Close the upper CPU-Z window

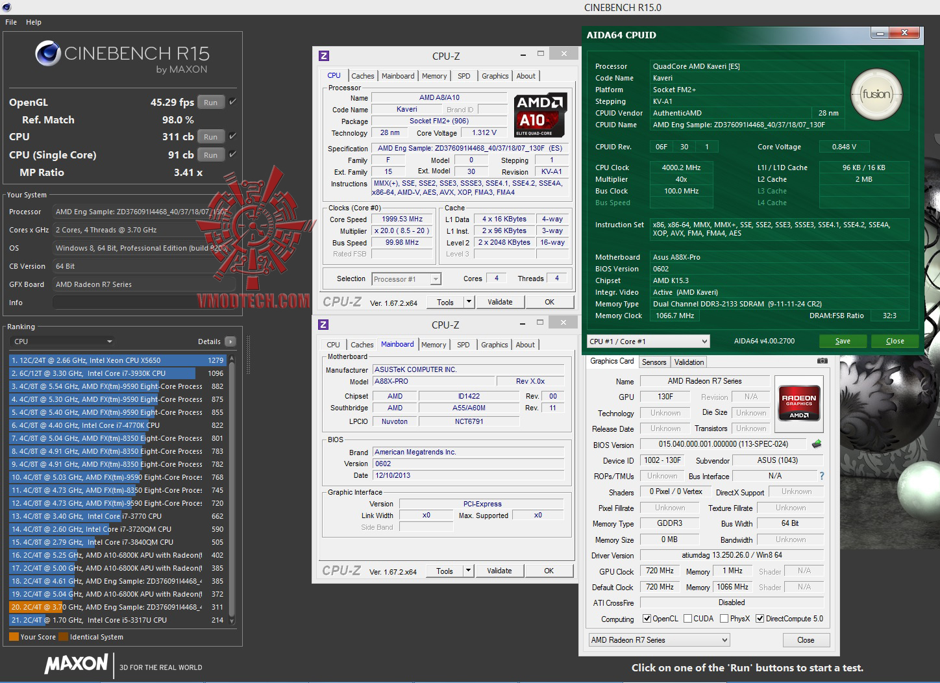point(563,54)
